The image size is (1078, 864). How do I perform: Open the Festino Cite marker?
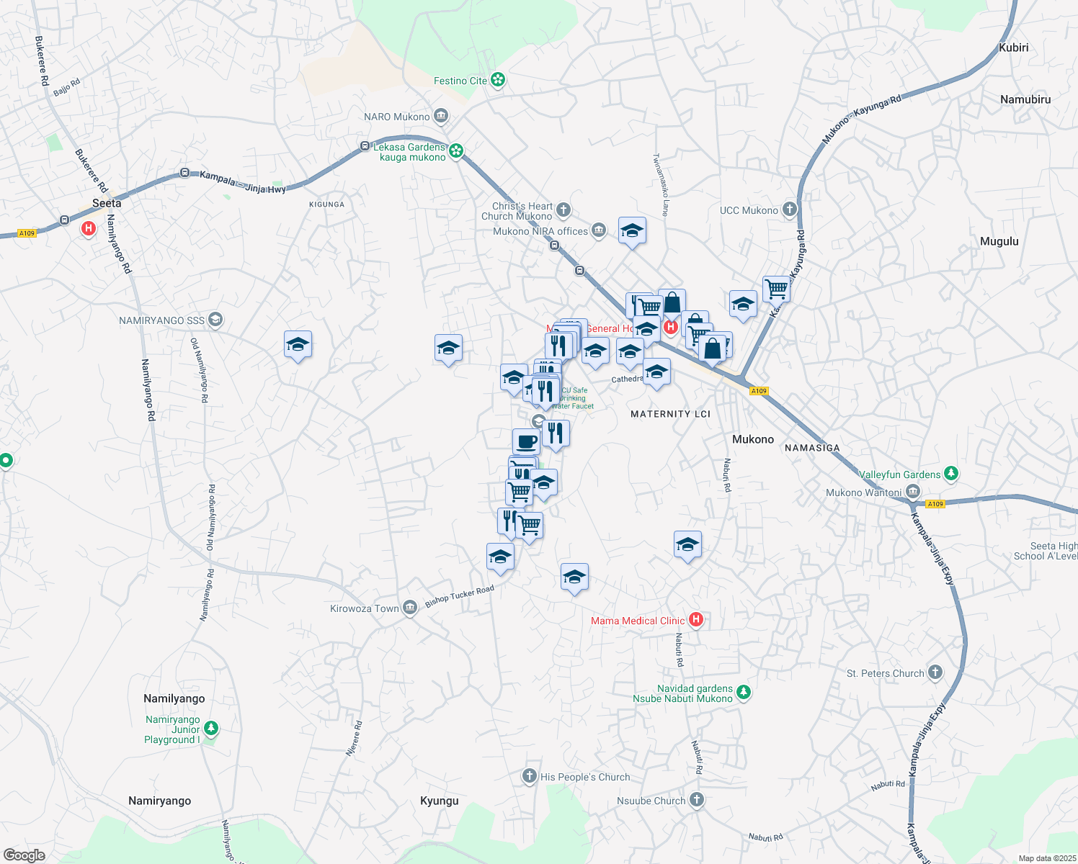point(496,78)
